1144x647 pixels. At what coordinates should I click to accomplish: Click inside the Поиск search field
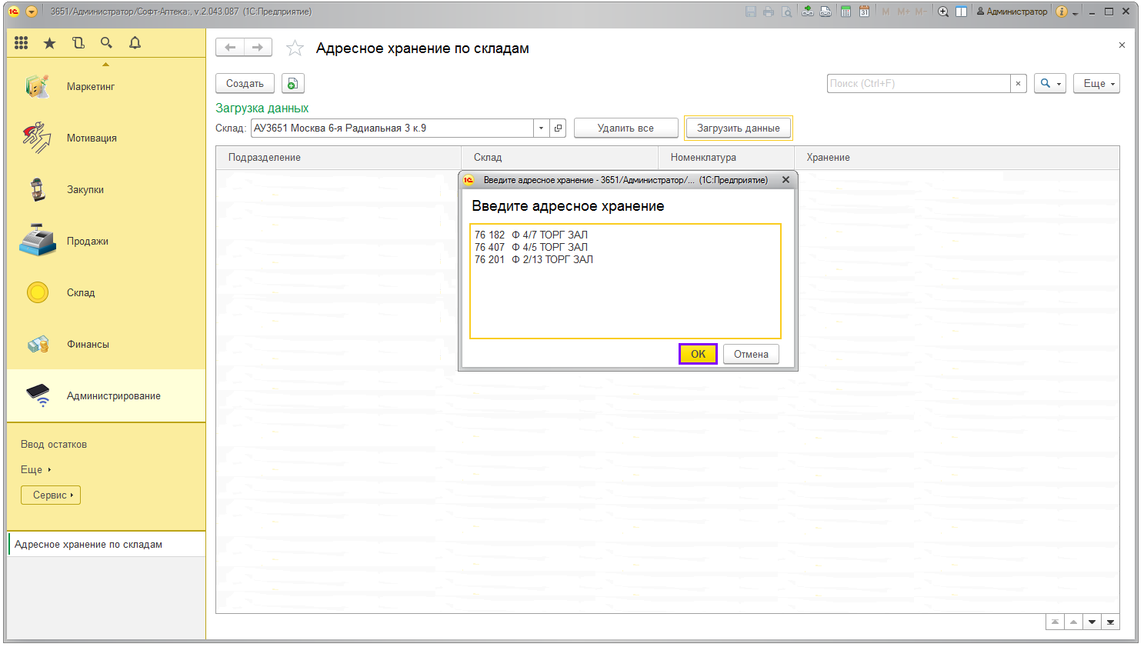918,83
